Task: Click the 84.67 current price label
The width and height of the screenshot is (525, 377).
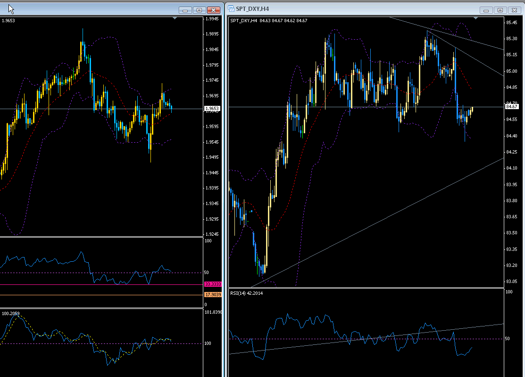Action: (512, 107)
